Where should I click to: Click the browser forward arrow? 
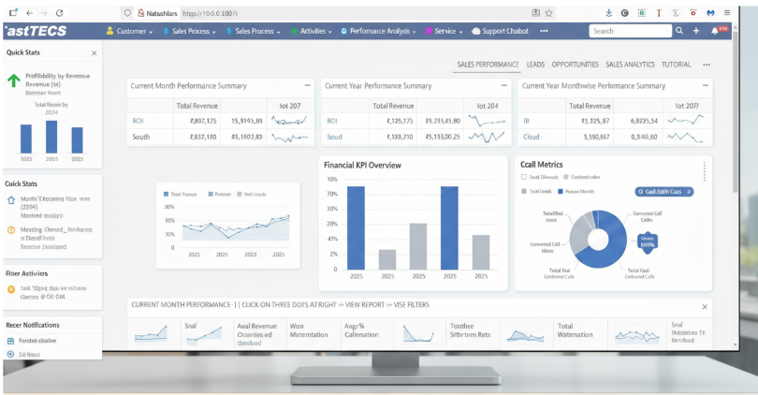click(x=44, y=13)
